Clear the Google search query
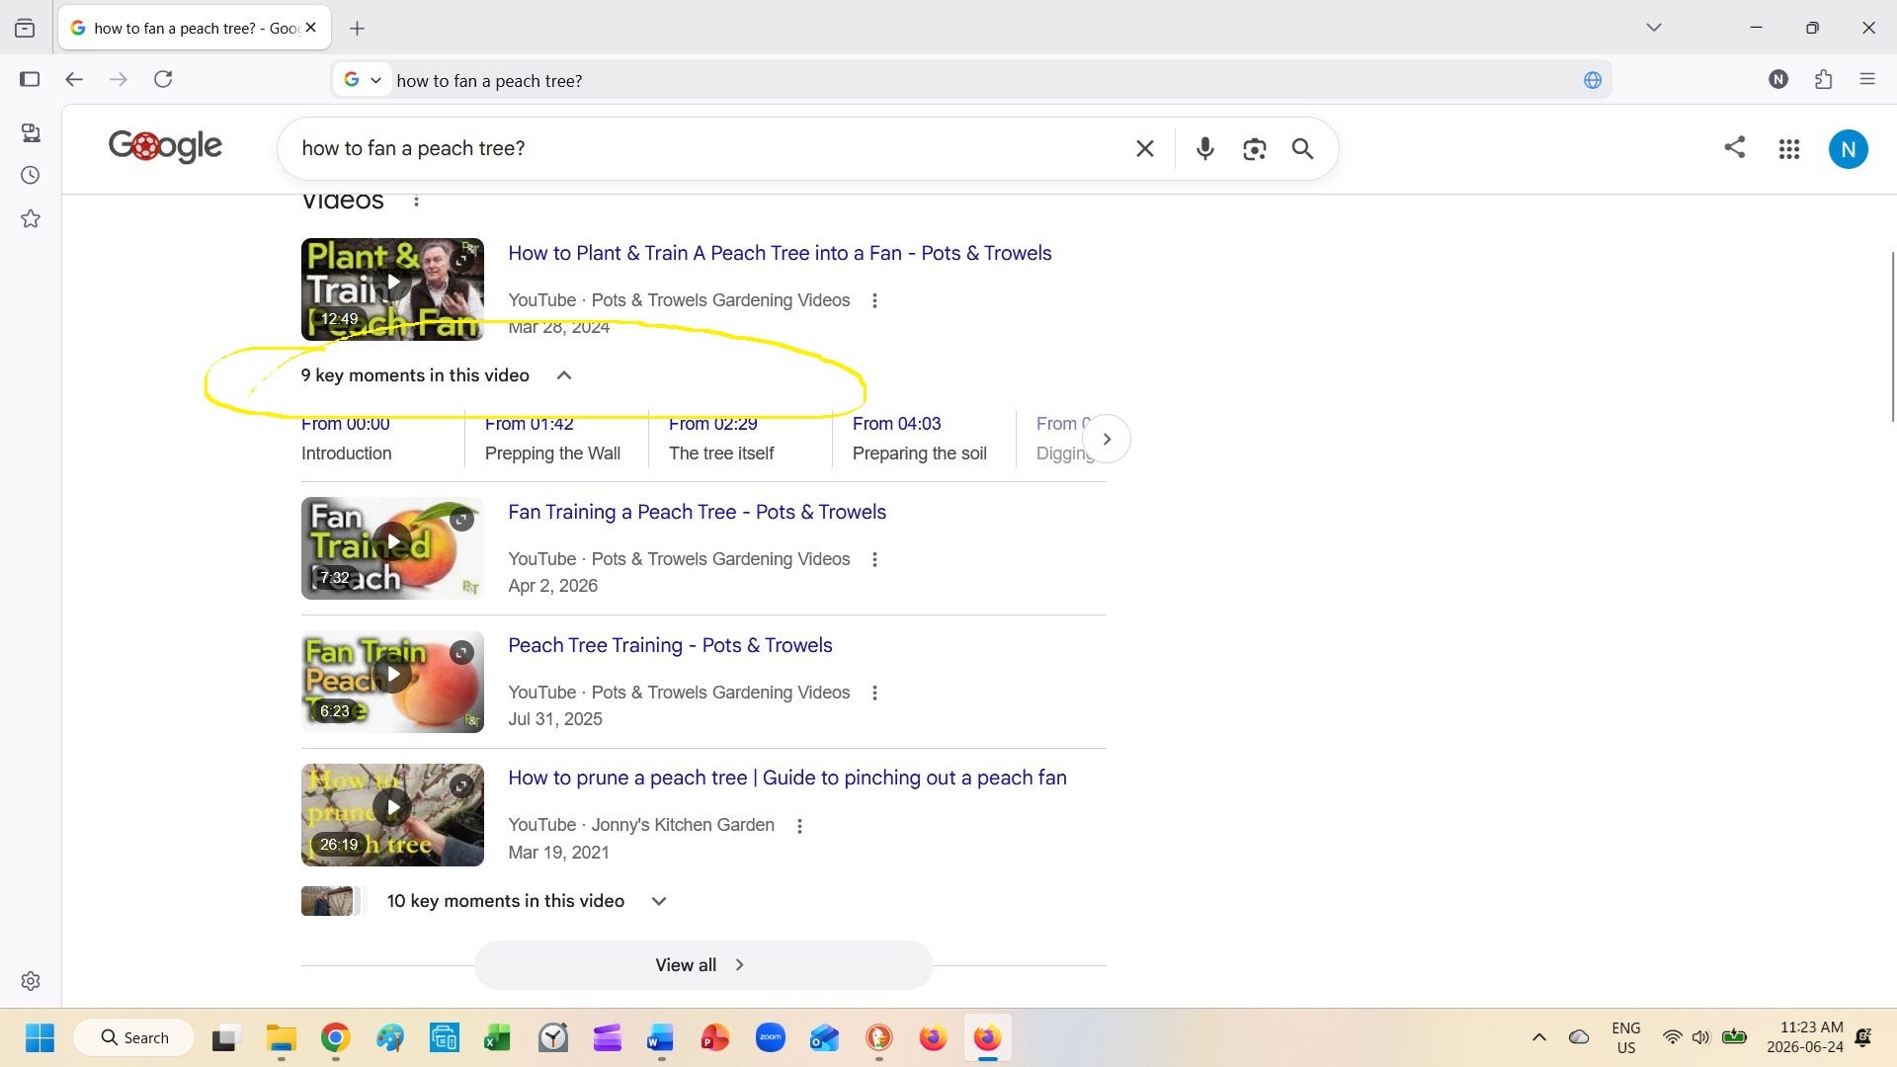Screen dimensions: 1897x1067 coord(1145,148)
